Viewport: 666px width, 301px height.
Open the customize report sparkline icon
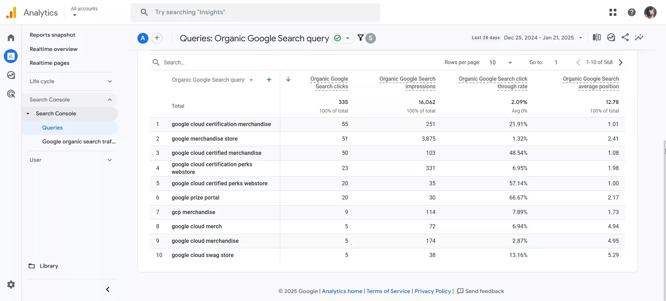pos(639,37)
